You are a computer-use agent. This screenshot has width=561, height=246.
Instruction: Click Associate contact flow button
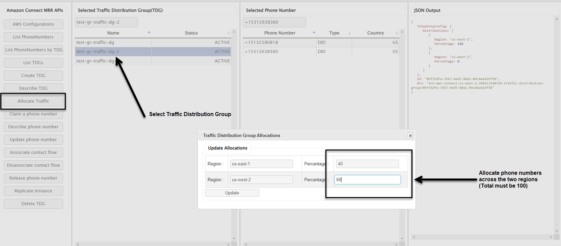tap(33, 153)
